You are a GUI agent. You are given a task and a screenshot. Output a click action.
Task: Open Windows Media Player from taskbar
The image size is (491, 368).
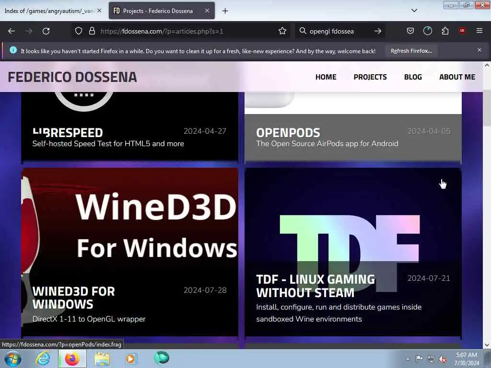pyautogui.click(x=131, y=358)
